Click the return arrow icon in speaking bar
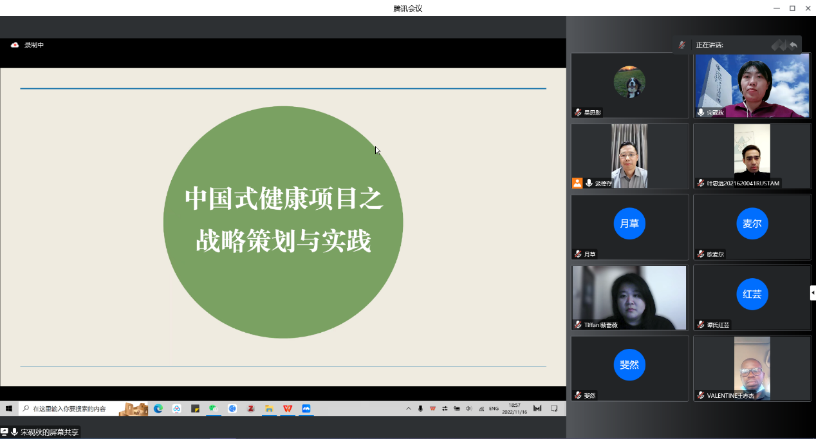 [793, 45]
